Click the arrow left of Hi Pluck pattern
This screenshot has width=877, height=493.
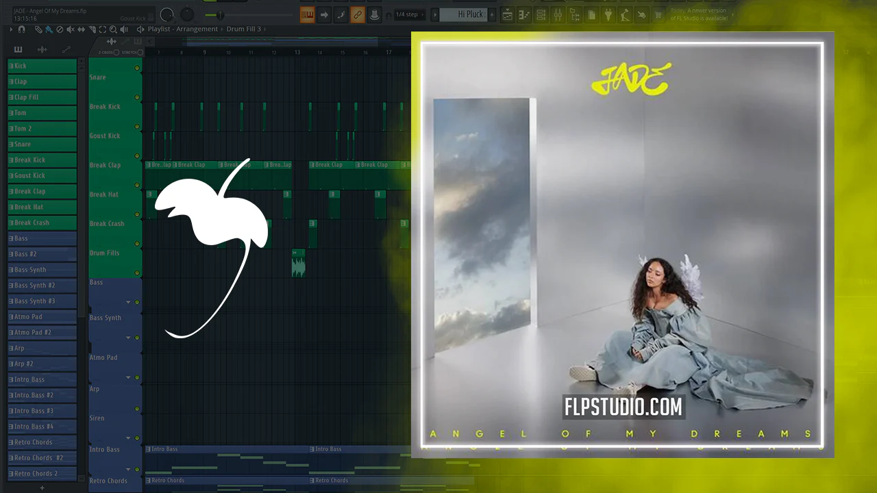[435, 14]
